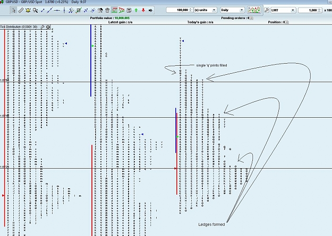The width and height of the screenshot is (332, 236).
Task: Click the 'single q prints filled' annotation text
Action: (211, 65)
